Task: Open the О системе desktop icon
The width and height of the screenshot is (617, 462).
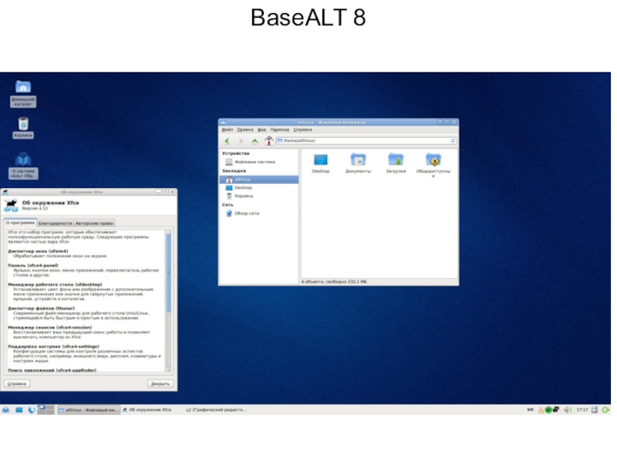Action: 23,166
